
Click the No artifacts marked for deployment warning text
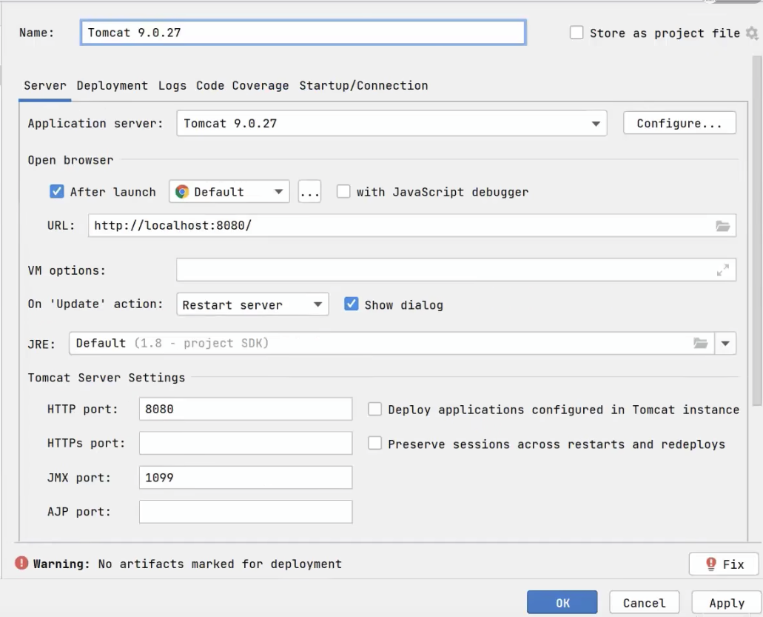[x=220, y=564]
